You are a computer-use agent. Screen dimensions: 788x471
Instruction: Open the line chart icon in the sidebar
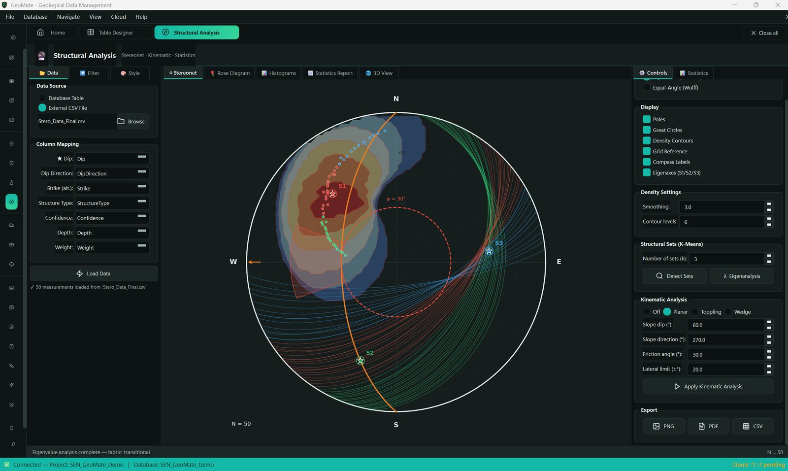click(11, 404)
